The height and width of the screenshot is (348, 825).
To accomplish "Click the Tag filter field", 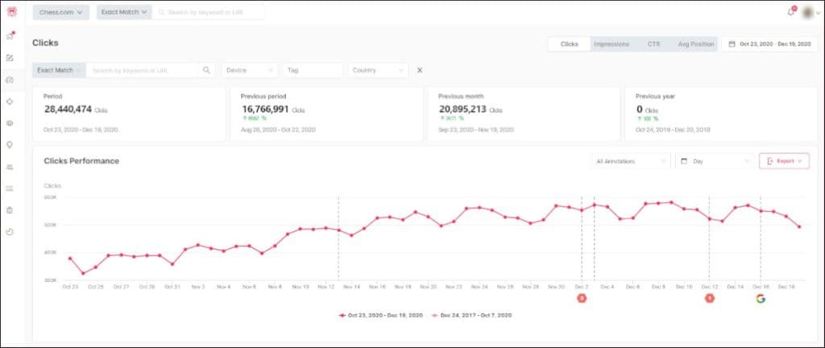I will tap(313, 70).
